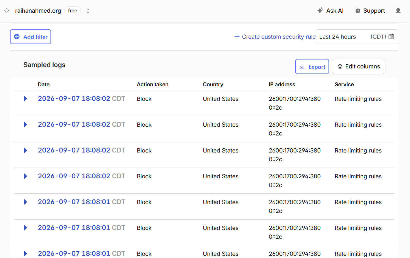Expand the third log row in the table
410x258 pixels.
tap(26, 150)
